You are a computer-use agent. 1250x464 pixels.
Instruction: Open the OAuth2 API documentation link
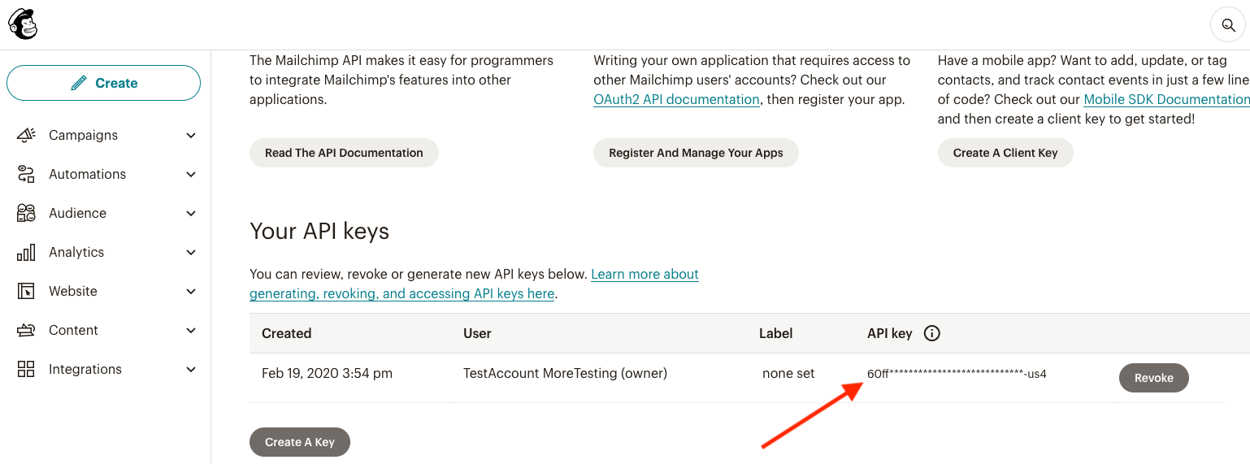click(x=676, y=99)
